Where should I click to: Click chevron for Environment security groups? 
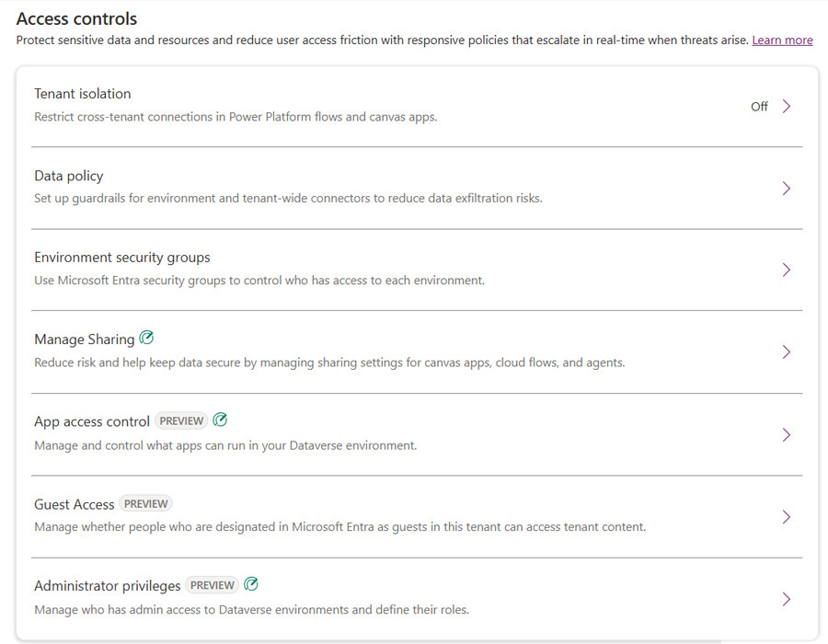click(787, 270)
